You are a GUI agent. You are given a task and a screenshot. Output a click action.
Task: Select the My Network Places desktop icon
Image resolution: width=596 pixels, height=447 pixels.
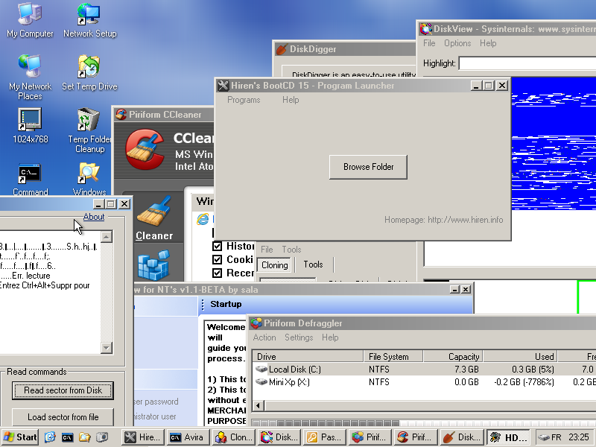click(x=30, y=77)
